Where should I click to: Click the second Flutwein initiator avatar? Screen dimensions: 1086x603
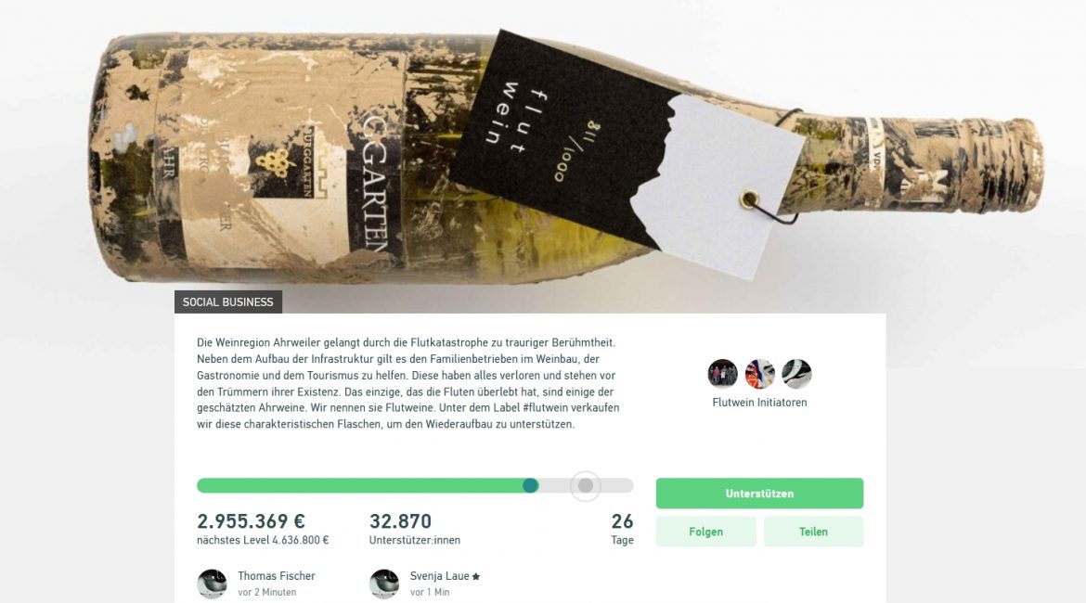pyautogui.click(x=760, y=374)
